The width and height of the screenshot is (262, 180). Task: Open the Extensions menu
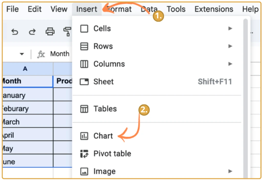214,9
